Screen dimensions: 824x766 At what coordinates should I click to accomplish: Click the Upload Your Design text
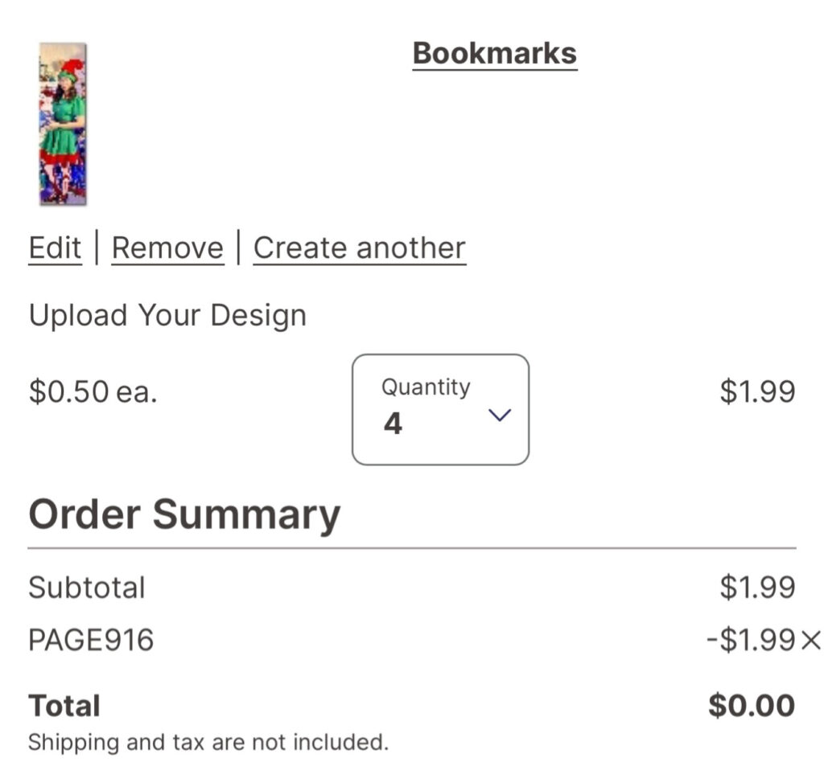click(x=167, y=315)
